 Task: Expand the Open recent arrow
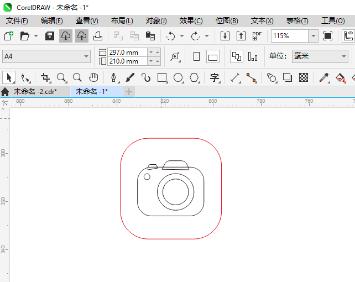36,36
